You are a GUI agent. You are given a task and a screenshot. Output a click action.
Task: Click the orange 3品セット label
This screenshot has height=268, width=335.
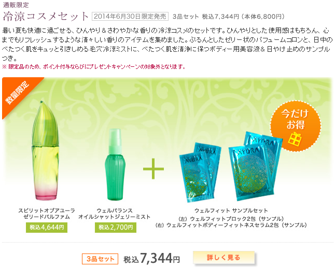(100, 259)
